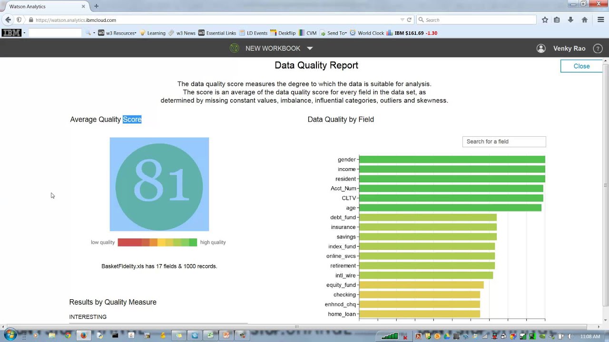
Task: Close the Data Quality Report
Action: (x=581, y=66)
